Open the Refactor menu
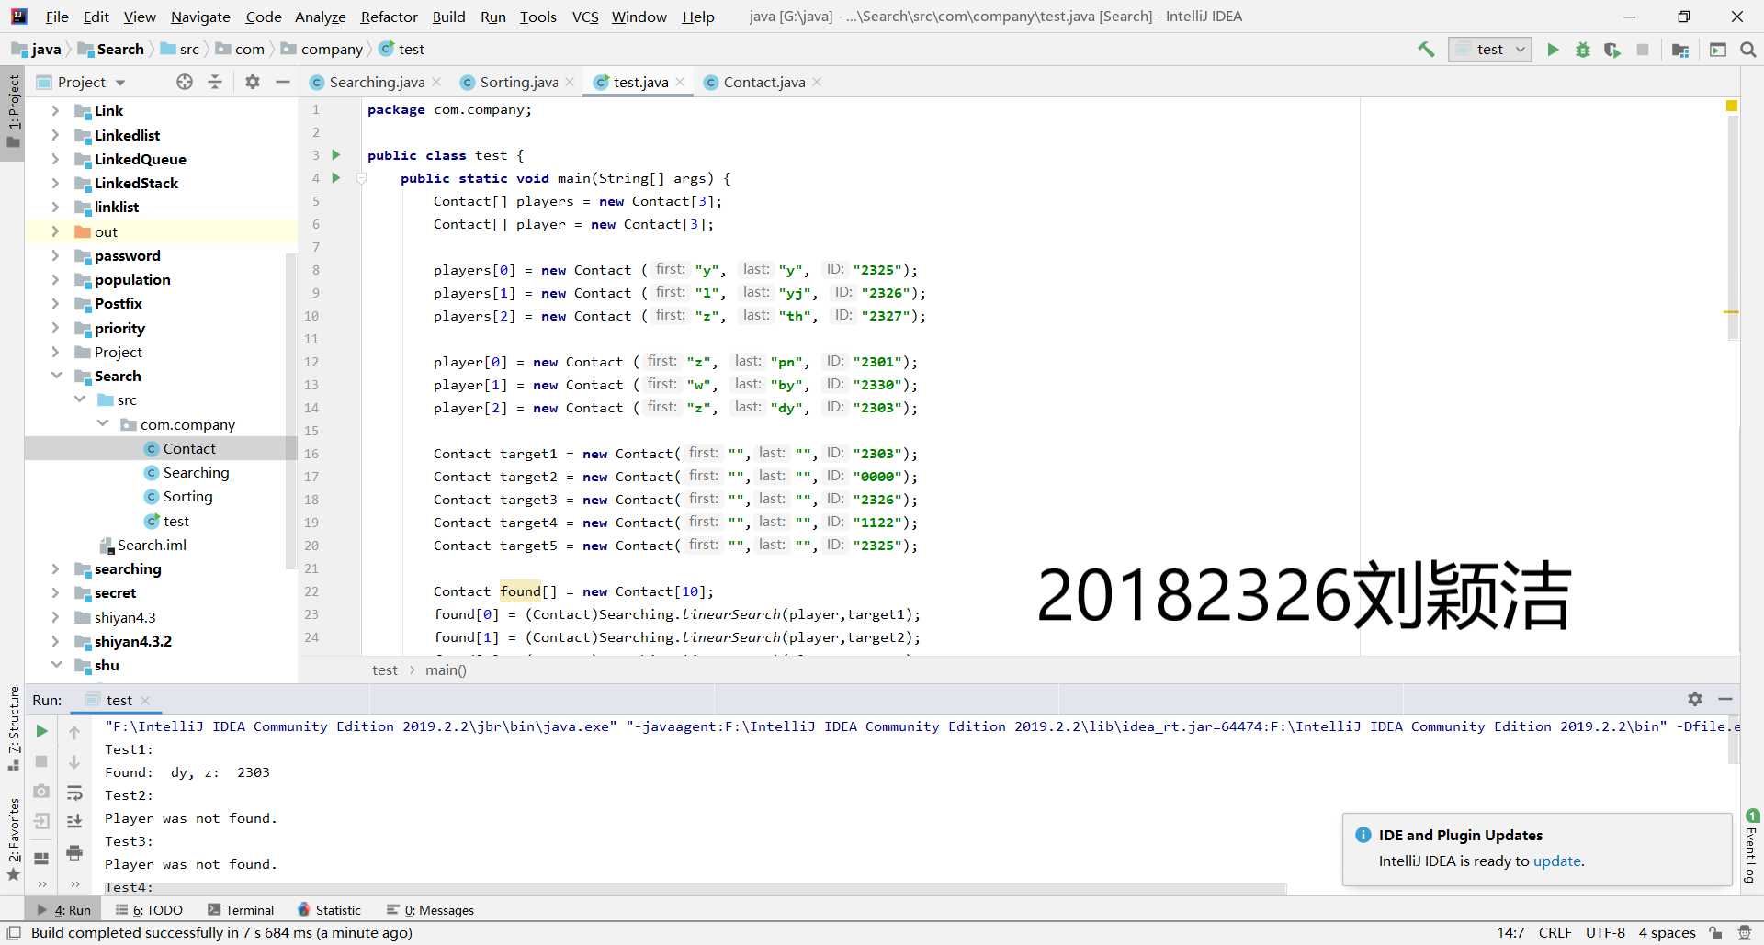The image size is (1764, 945). click(389, 17)
